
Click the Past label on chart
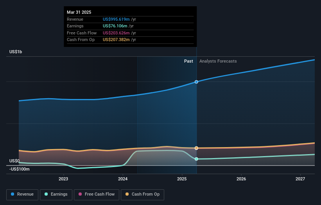(188, 61)
